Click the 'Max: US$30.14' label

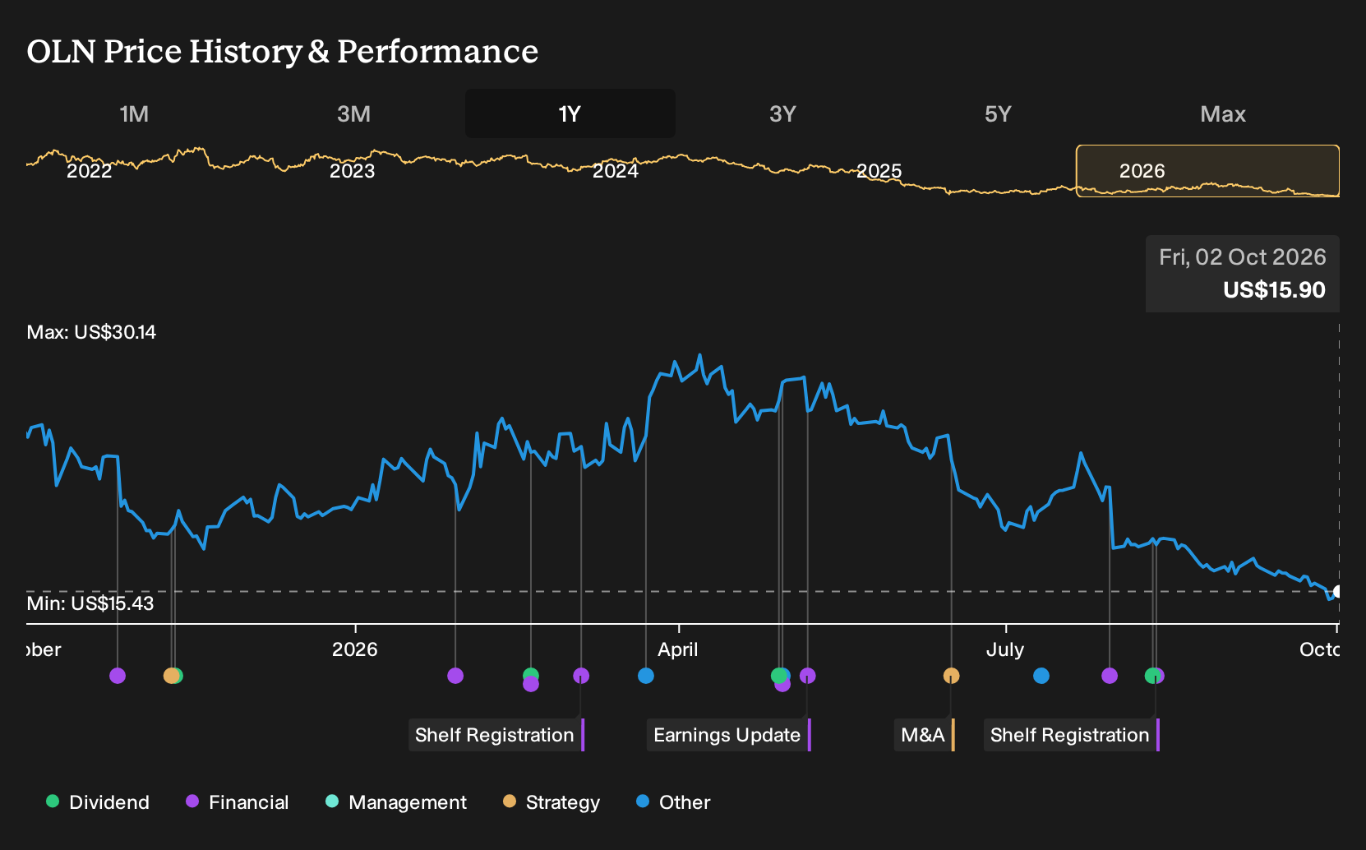coord(91,332)
